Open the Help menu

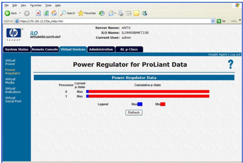[x=58, y=5]
